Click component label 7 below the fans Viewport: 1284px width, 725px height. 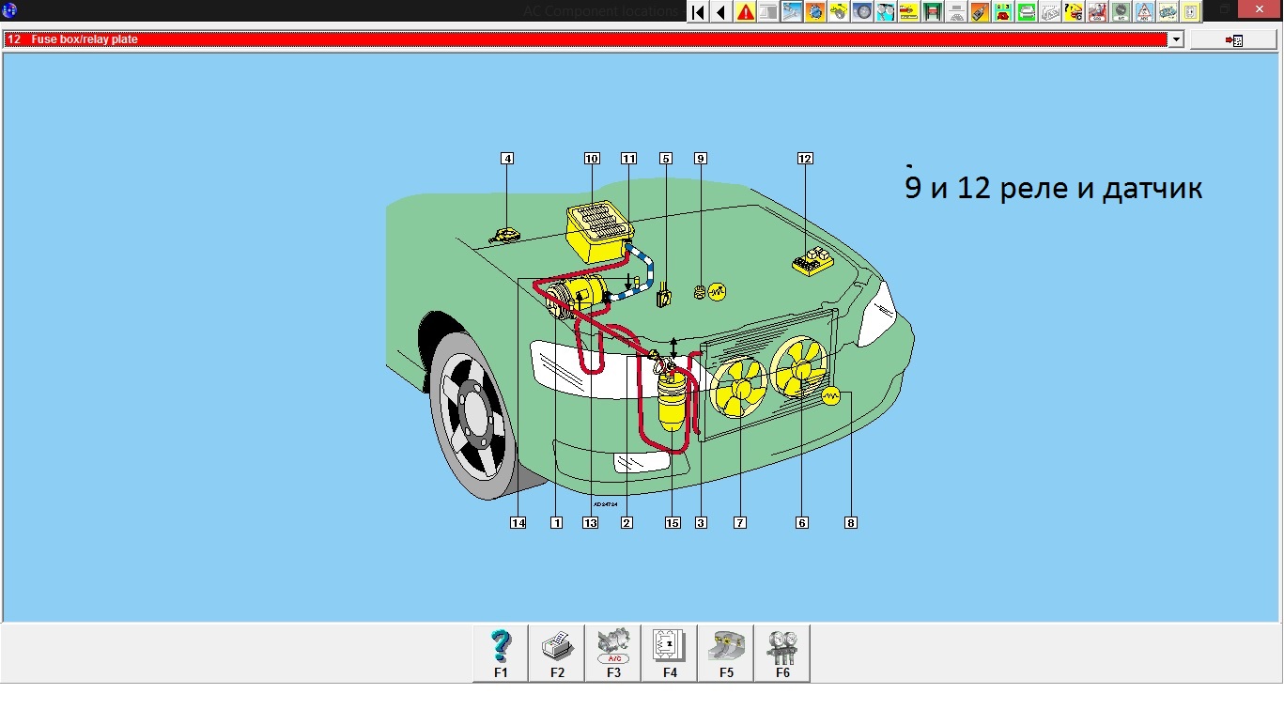pos(740,523)
